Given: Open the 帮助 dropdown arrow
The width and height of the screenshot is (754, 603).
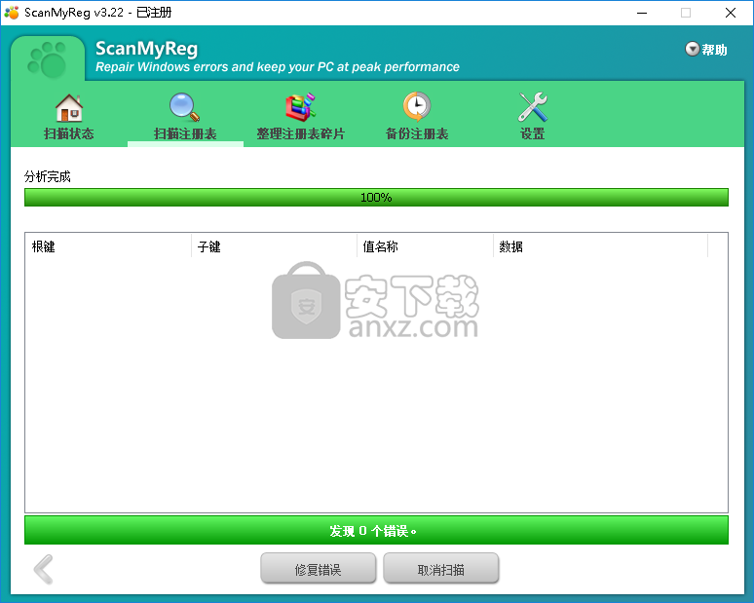Looking at the screenshot, I should tap(692, 49).
